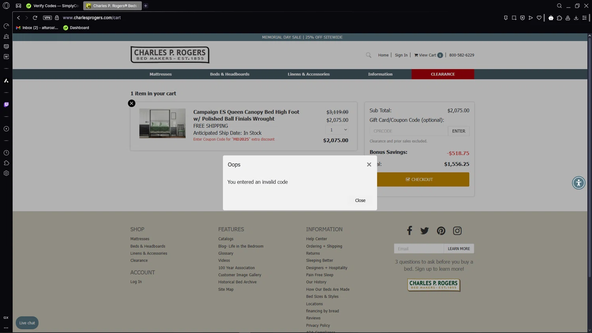Viewport: 592px width, 333px height.
Task: Open View Cart link in the header
Action: click(x=428, y=55)
